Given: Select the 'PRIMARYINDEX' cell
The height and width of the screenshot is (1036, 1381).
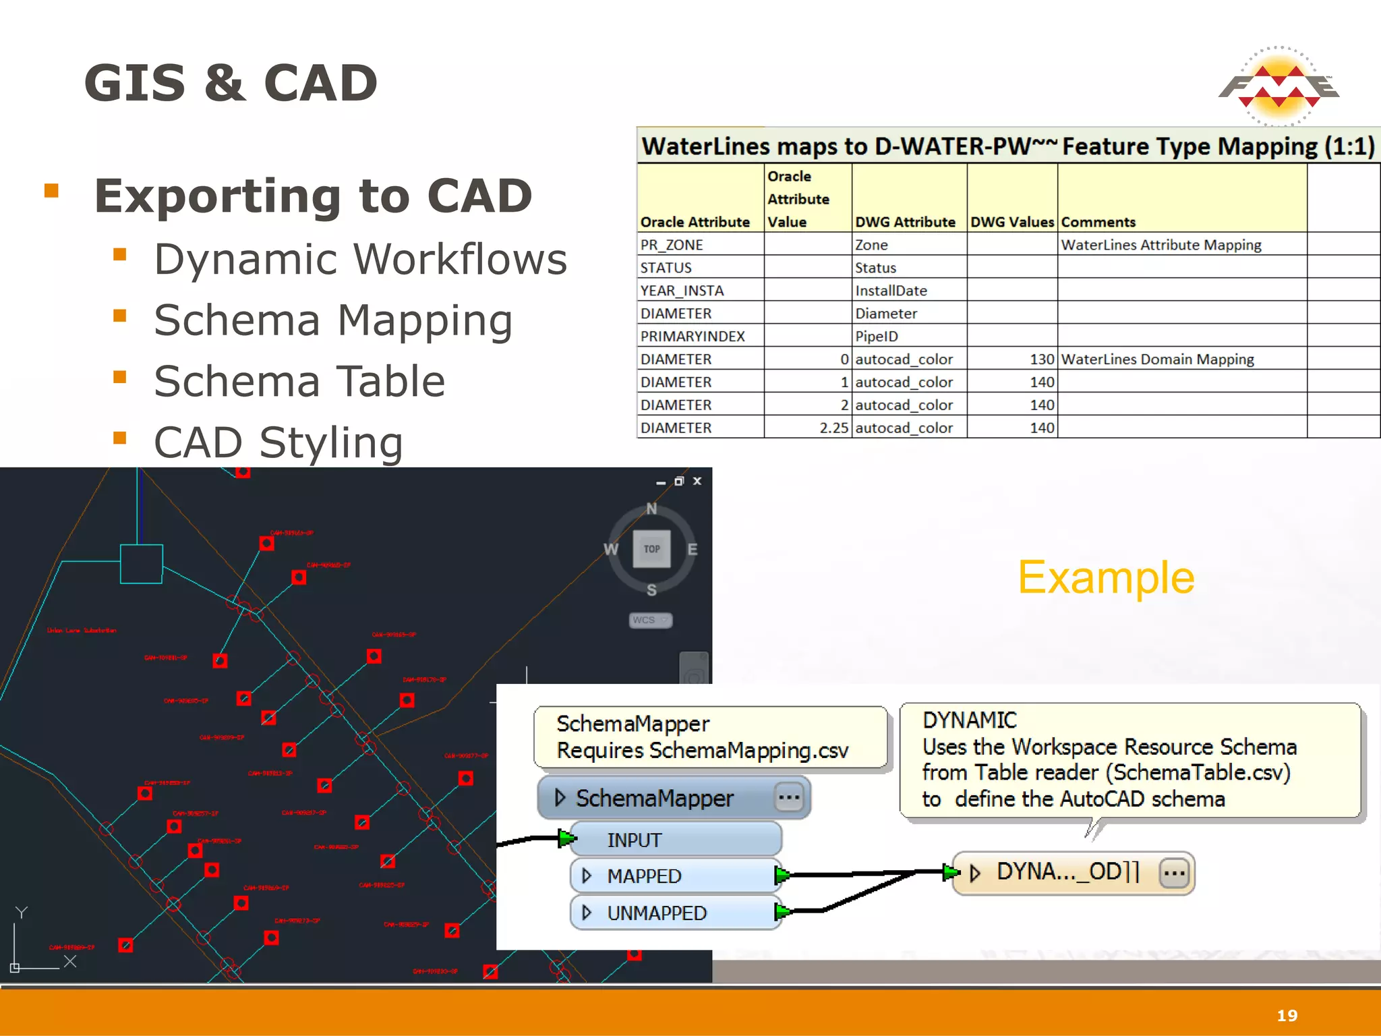Looking at the screenshot, I should pyautogui.click(x=701, y=336).
